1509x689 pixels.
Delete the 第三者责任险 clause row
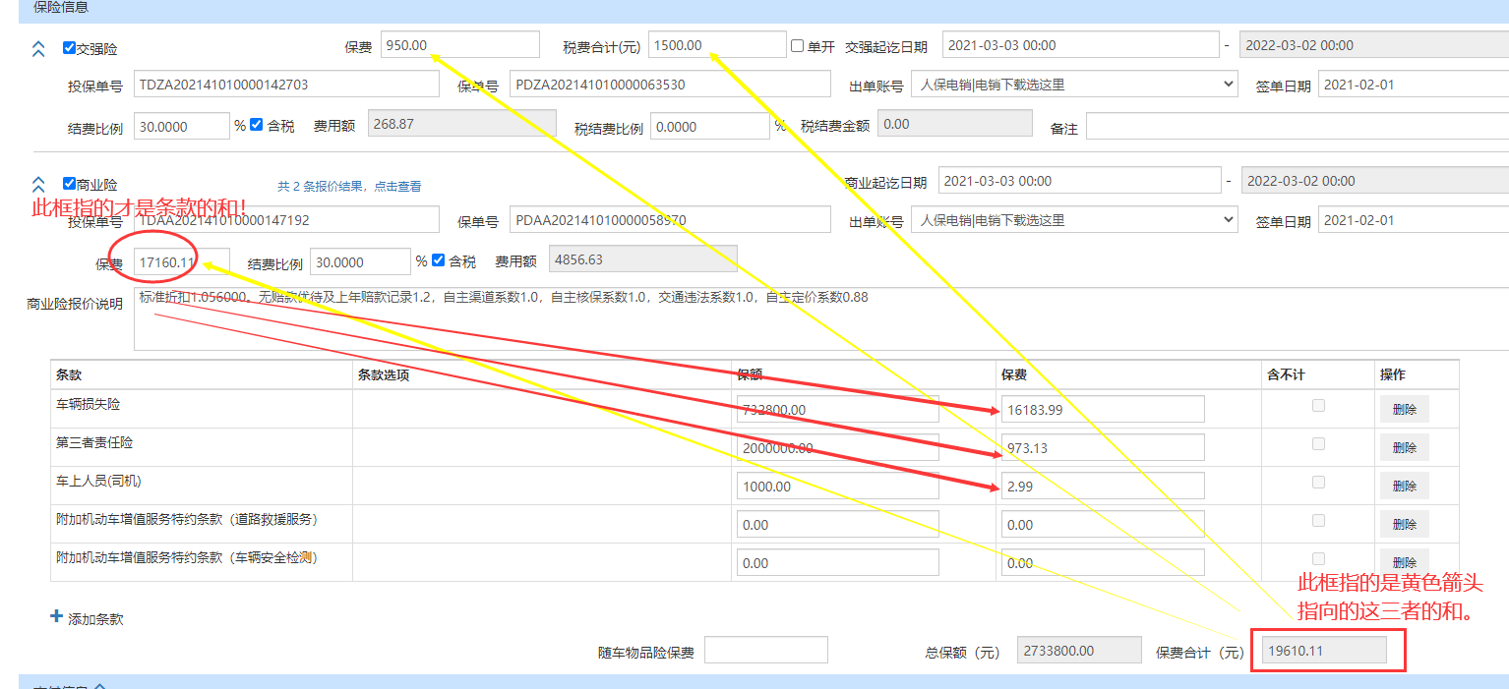coord(1405,447)
